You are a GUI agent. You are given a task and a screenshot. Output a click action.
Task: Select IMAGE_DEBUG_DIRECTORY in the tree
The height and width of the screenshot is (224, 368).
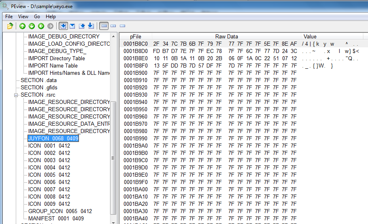click(64, 36)
